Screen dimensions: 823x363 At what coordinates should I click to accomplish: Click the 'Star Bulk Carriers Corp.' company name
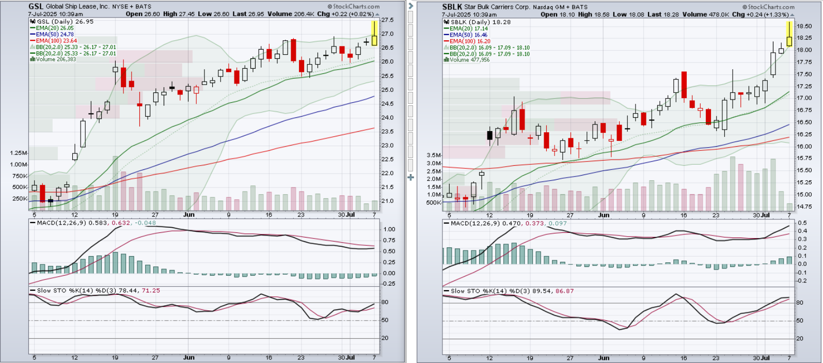click(x=498, y=7)
